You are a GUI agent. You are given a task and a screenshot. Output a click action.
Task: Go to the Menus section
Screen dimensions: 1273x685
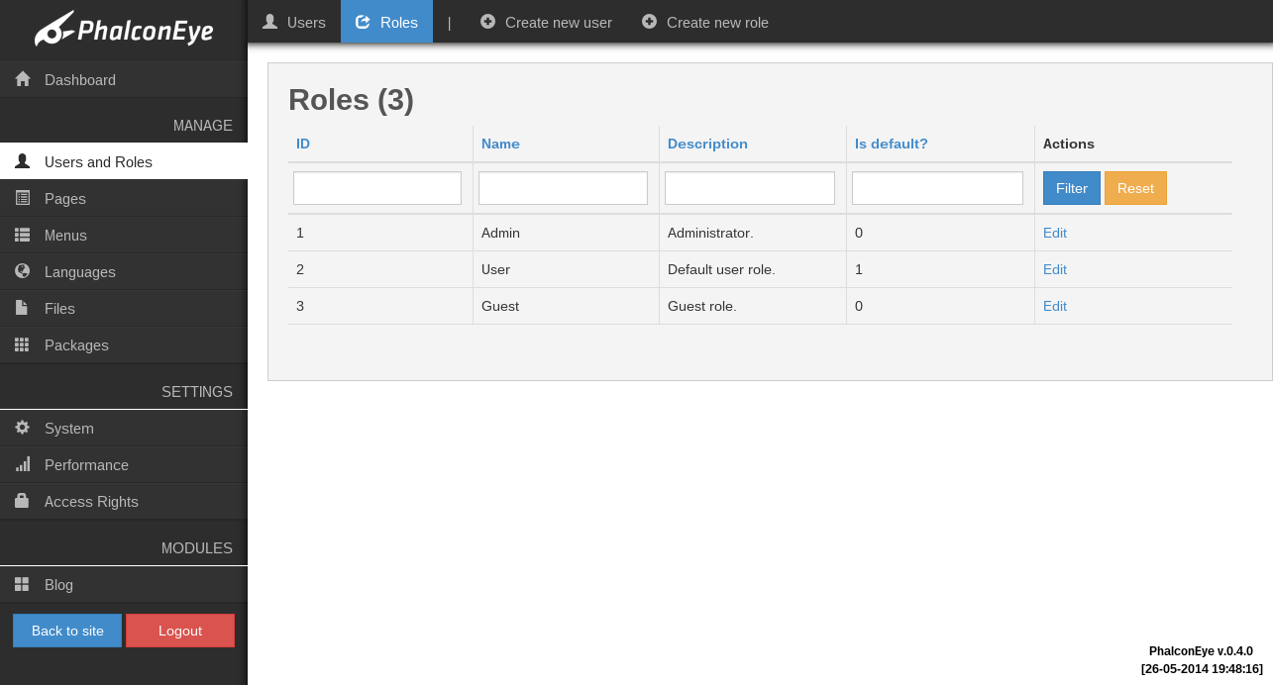(x=124, y=235)
